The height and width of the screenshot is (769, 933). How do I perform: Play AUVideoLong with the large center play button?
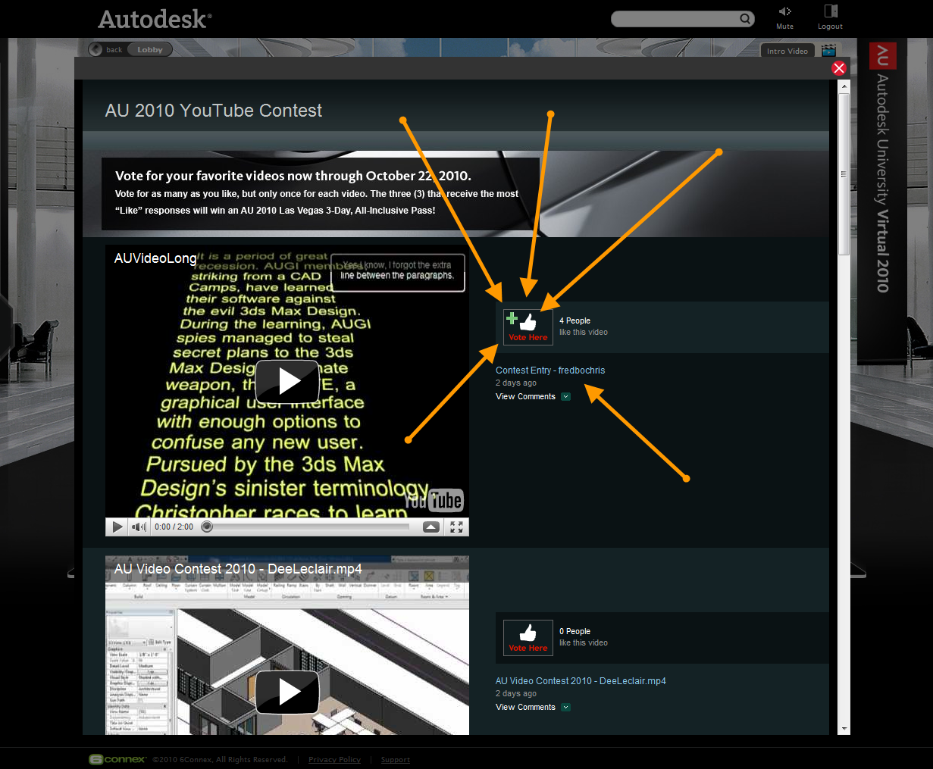[x=287, y=381]
